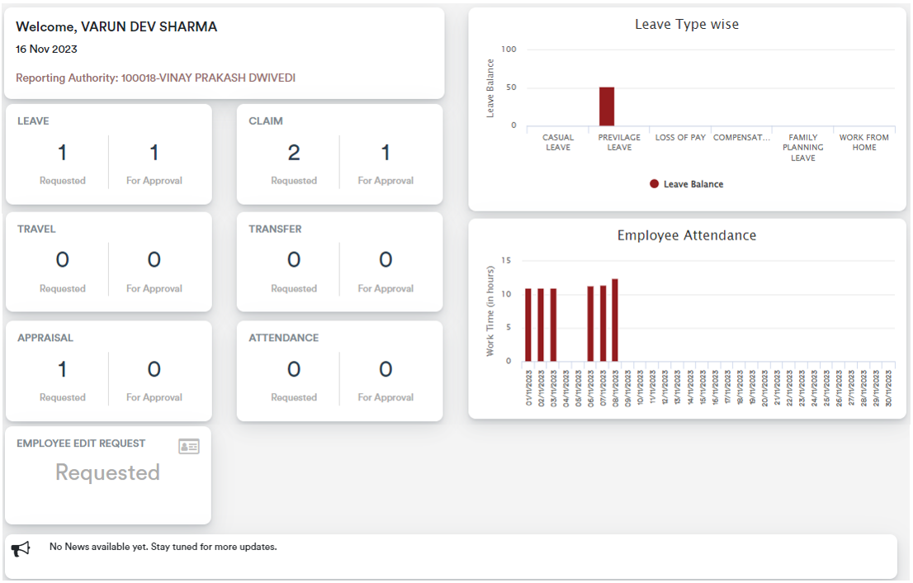The image size is (913, 583).
Task: Toggle the Leave Balance legend marker
Action: point(655,184)
